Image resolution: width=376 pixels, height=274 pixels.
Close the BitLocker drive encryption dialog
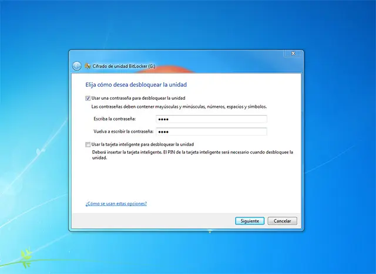[x=292, y=54]
